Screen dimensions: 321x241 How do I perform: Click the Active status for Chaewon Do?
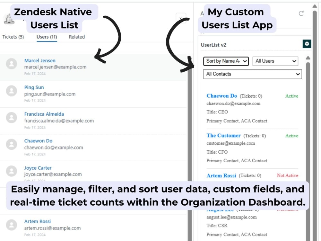coord(292,96)
